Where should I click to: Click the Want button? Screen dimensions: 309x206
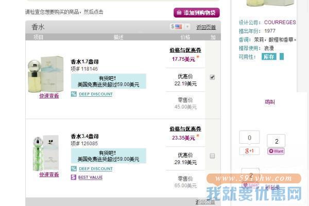pyautogui.click(x=276, y=151)
